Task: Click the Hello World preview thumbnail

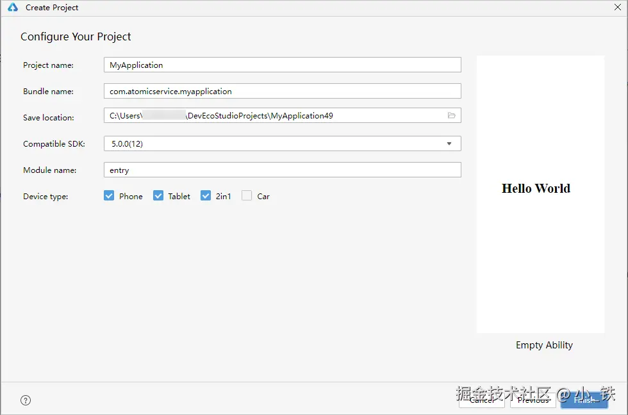Action: pos(540,194)
